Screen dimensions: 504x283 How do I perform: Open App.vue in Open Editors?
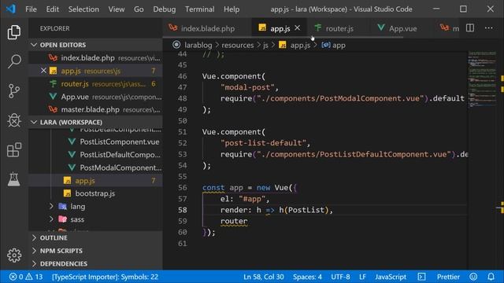tap(95, 97)
